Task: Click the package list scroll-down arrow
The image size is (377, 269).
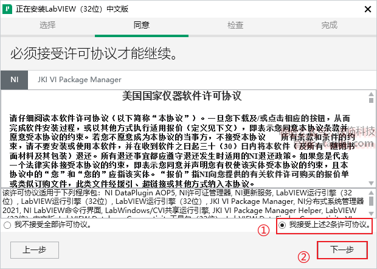Action: tap(372, 214)
